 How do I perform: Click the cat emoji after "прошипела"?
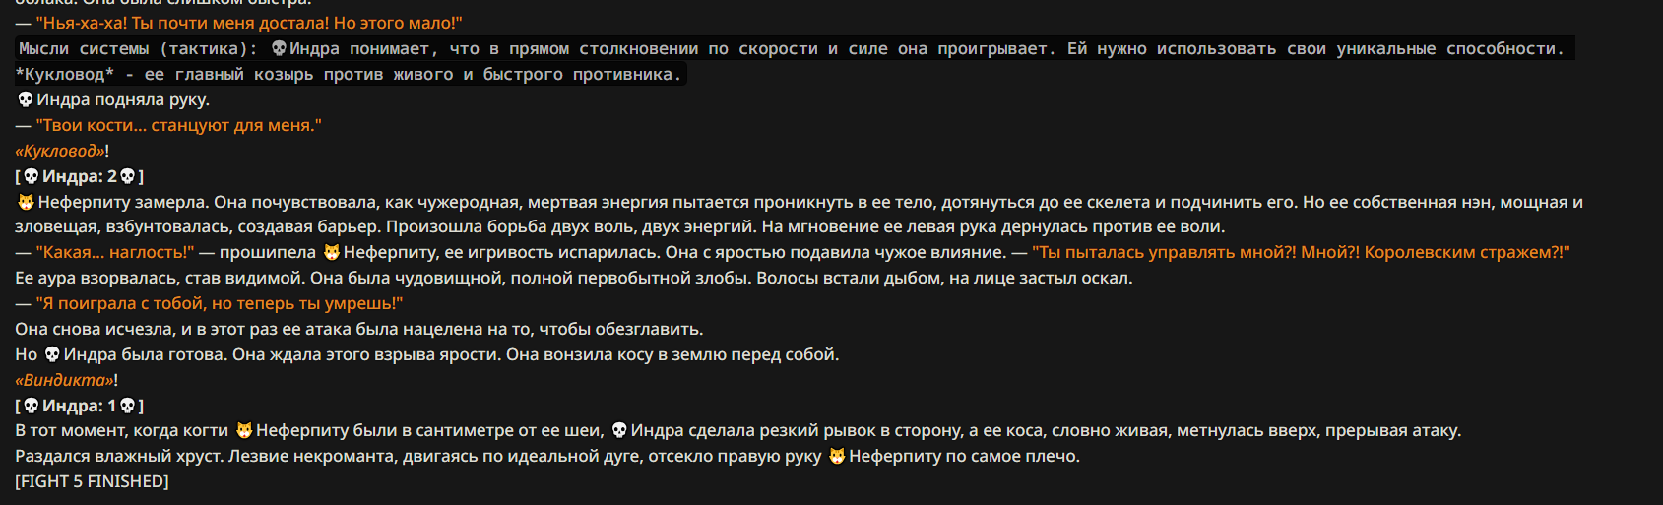coord(332,252)
